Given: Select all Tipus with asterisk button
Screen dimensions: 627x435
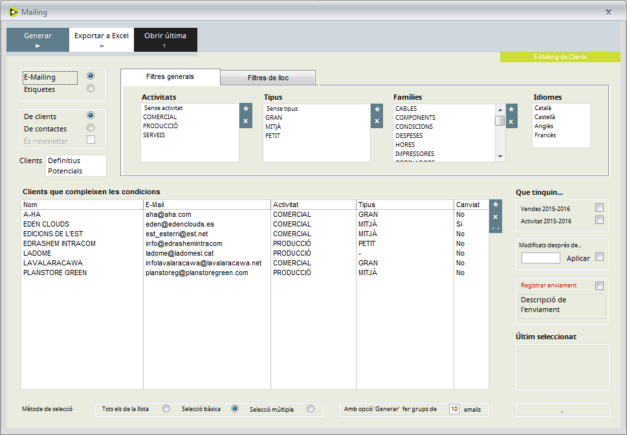Looking at the screenshot, I should coord(377,109).
